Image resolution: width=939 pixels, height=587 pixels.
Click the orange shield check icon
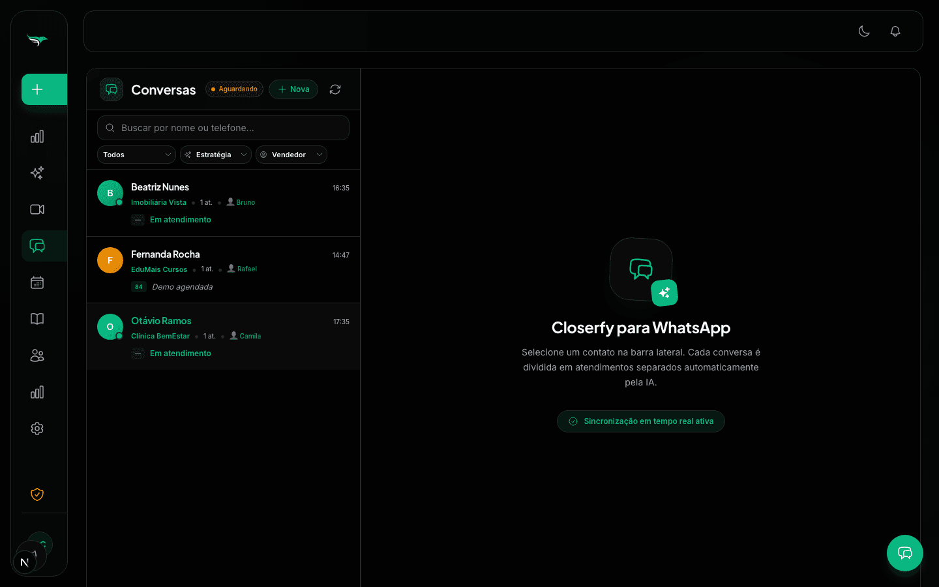[37, 494]
